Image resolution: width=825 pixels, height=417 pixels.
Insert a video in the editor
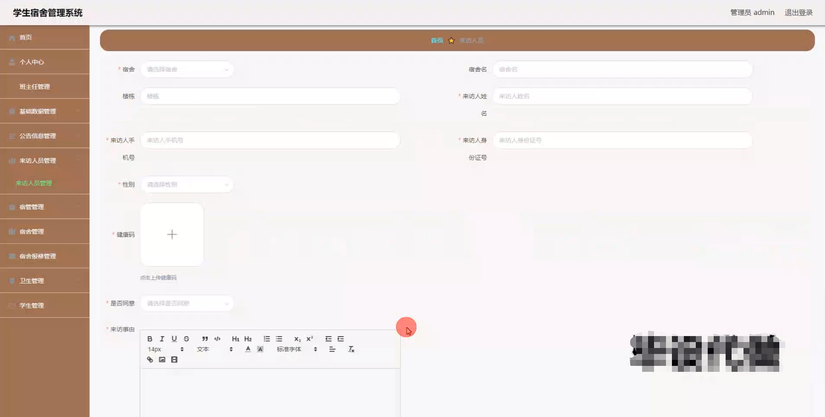click(x=174, y=360)
